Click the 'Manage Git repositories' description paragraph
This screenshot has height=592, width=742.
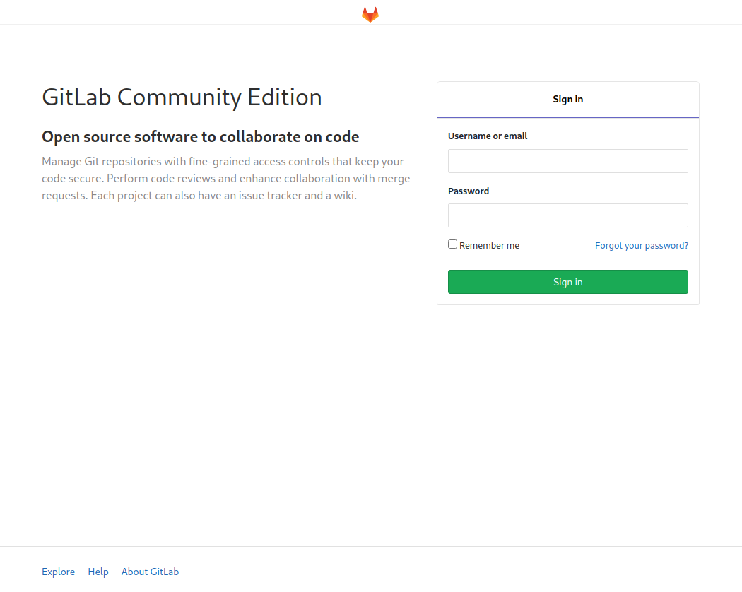point(225,179)
